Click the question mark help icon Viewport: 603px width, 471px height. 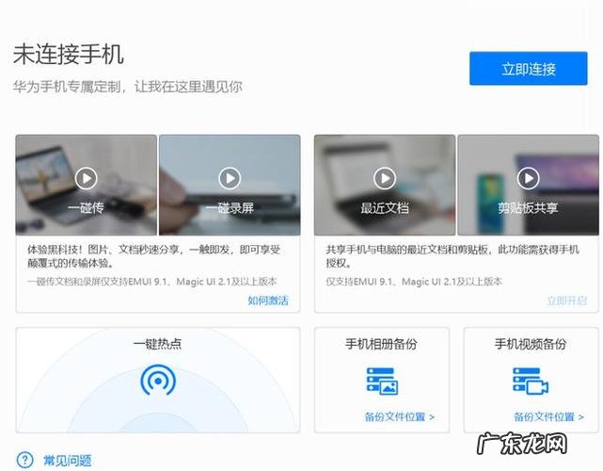pos(24,460)
